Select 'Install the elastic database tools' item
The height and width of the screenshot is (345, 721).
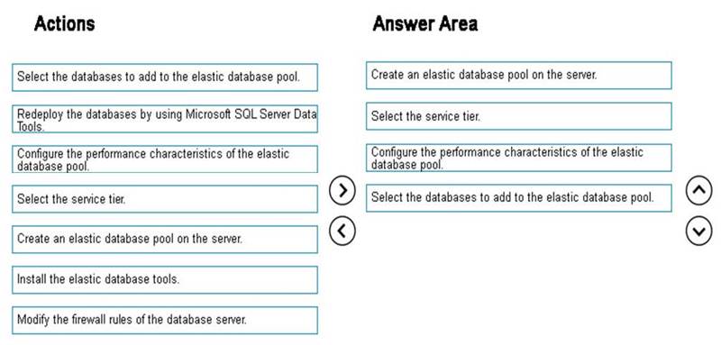[x=165, y=280]
